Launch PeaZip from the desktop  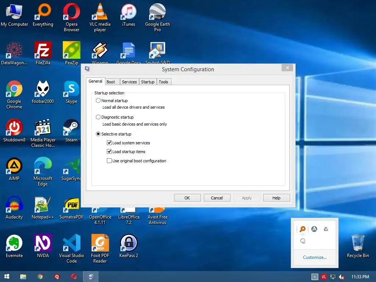(72, 53)
